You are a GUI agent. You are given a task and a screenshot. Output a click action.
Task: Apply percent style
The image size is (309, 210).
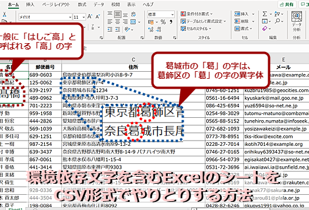[163, 22]
